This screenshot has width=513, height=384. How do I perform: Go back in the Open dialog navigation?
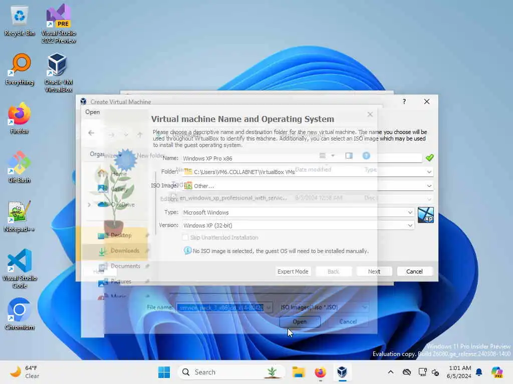coord(91,133)
